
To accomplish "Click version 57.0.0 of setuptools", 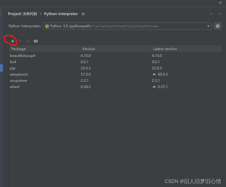I will pos(86,74).
